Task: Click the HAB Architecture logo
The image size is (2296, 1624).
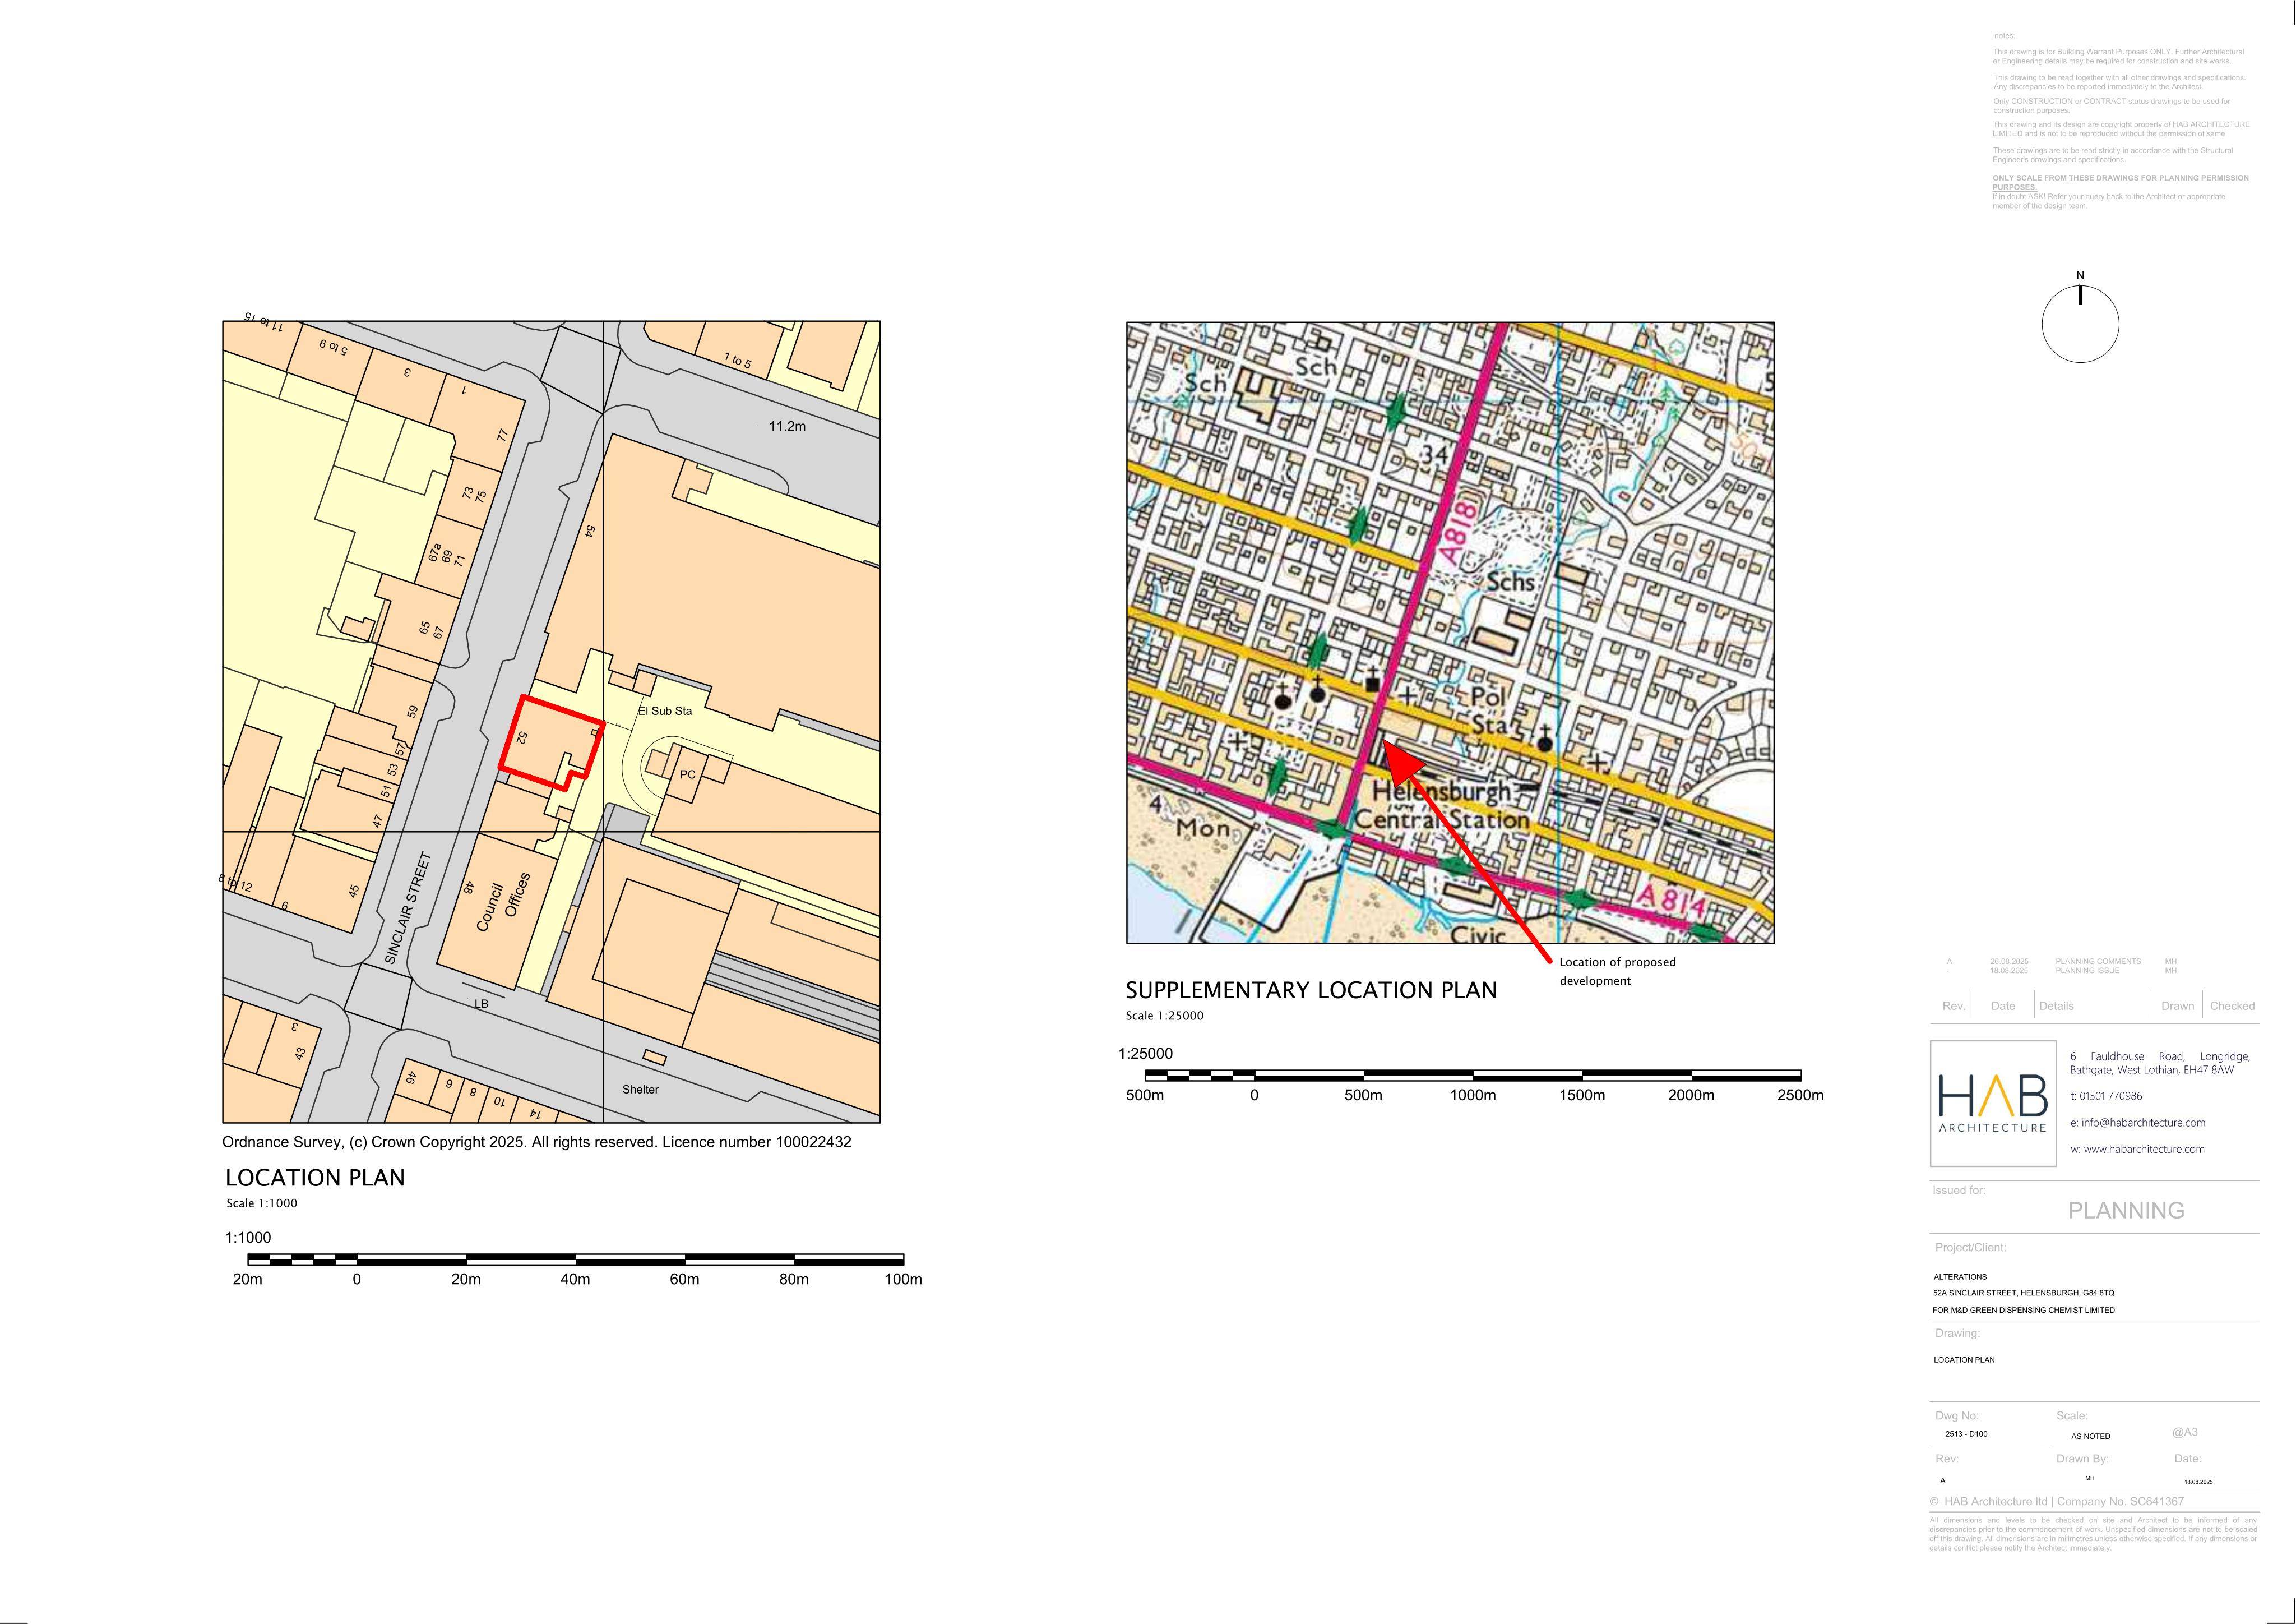Action: point(1993,1104)
